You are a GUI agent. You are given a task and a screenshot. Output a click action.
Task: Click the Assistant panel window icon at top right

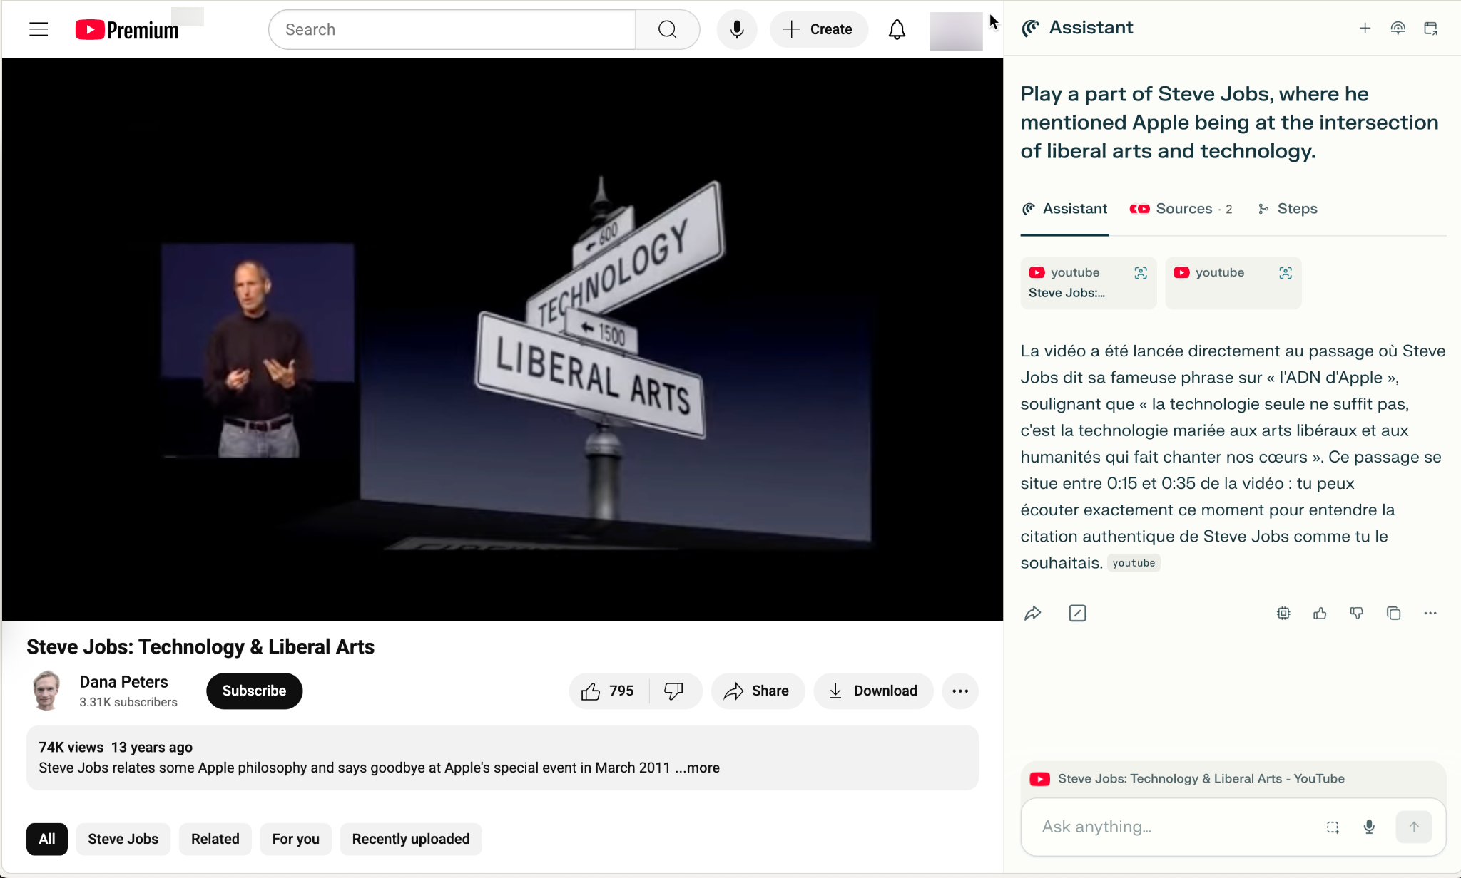pyautogui.click(x=1430, y=28)
